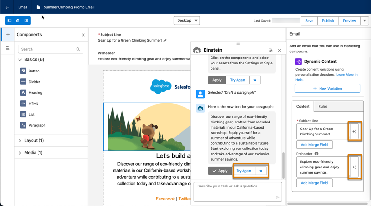Open dropdown next to lower Try Again
The width and height of the screenshot is (371, 206).
pos(261,171)
